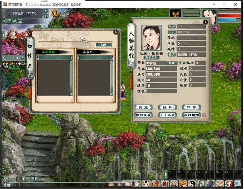Click the share icon under location bar

click(x=5, y=21)
